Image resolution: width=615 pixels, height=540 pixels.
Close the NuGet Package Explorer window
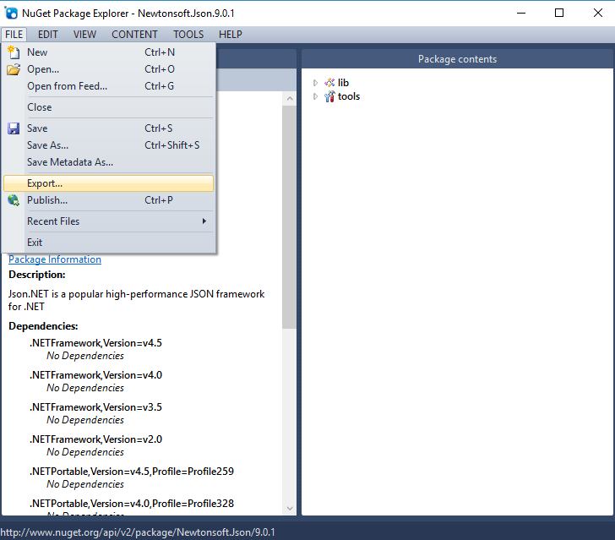(x=598, y=13)
